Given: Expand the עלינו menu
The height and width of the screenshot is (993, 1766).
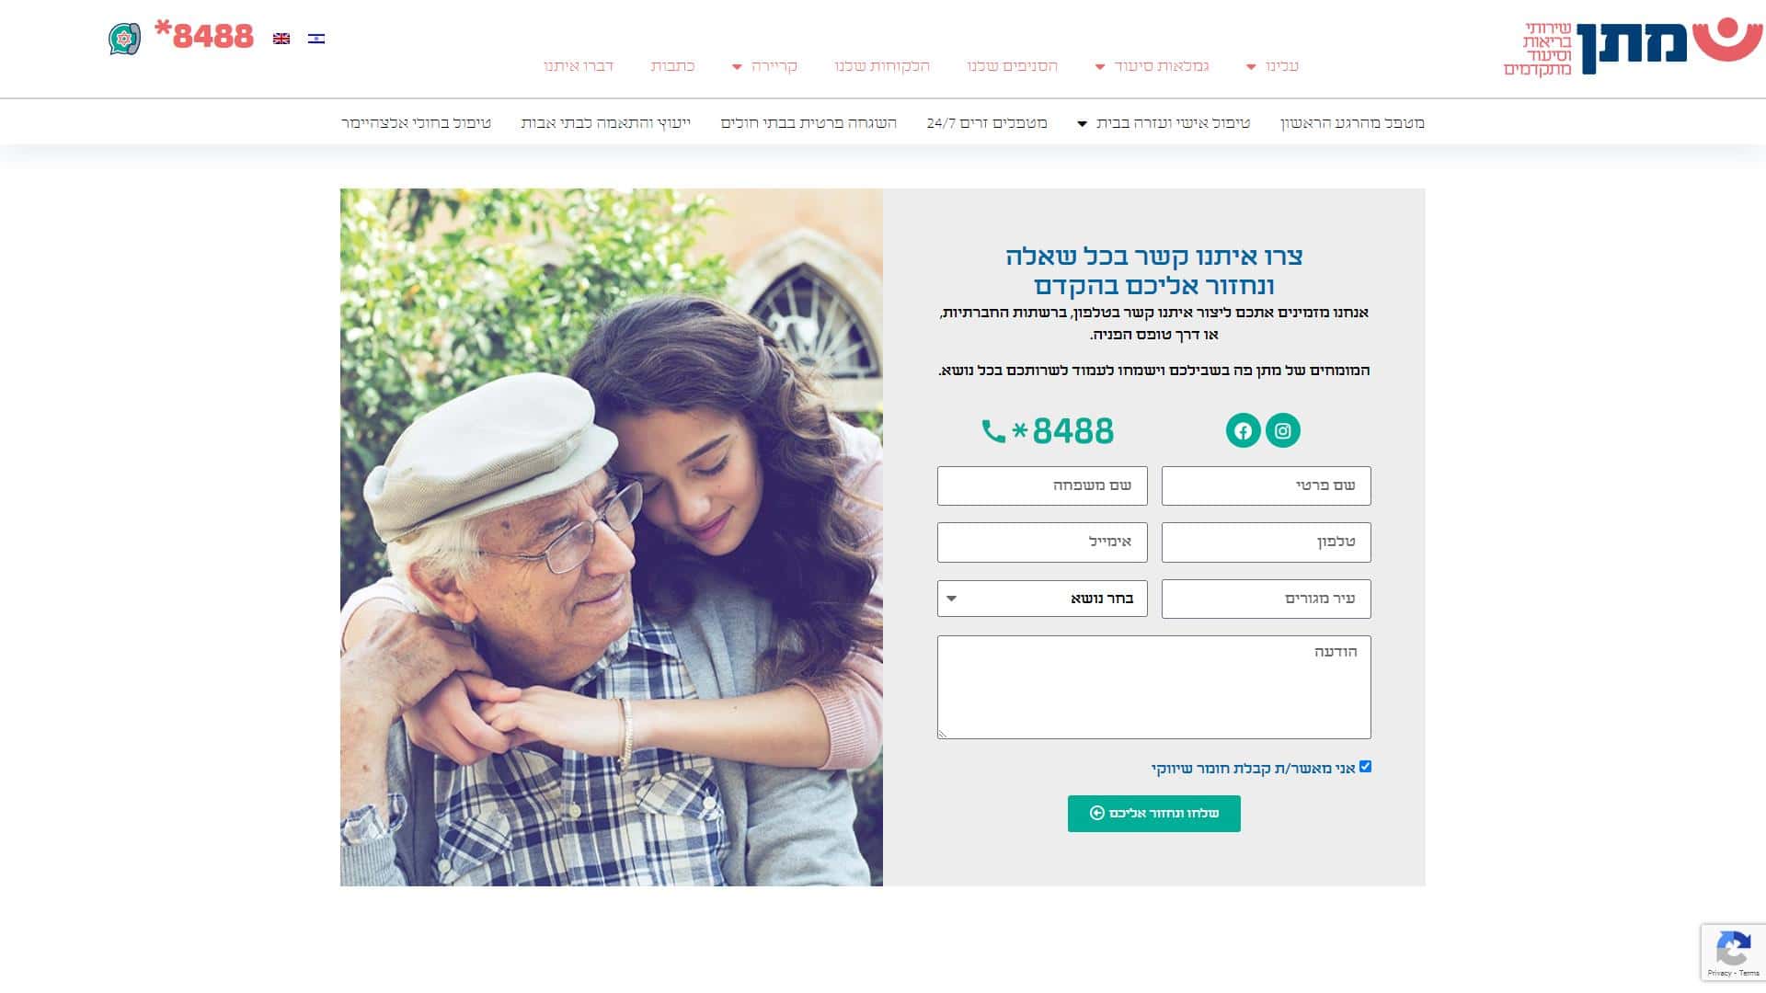Looking at the screenshot, I should [1273, 66].
